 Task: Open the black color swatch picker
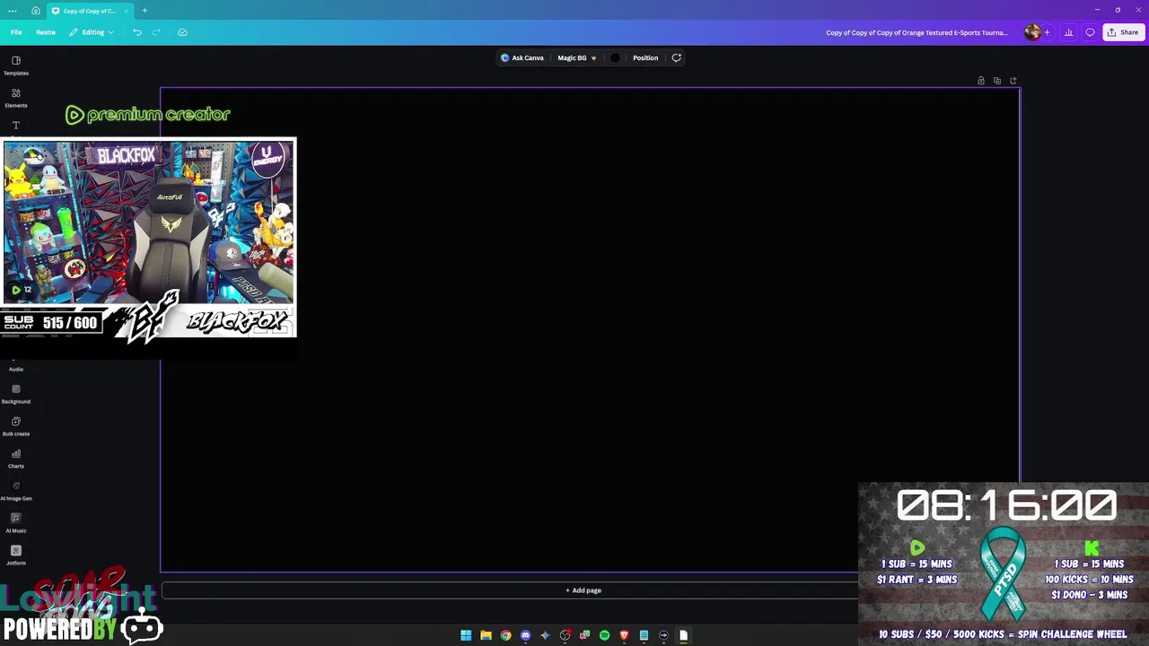pyautogui.click(x=615, y=57)
